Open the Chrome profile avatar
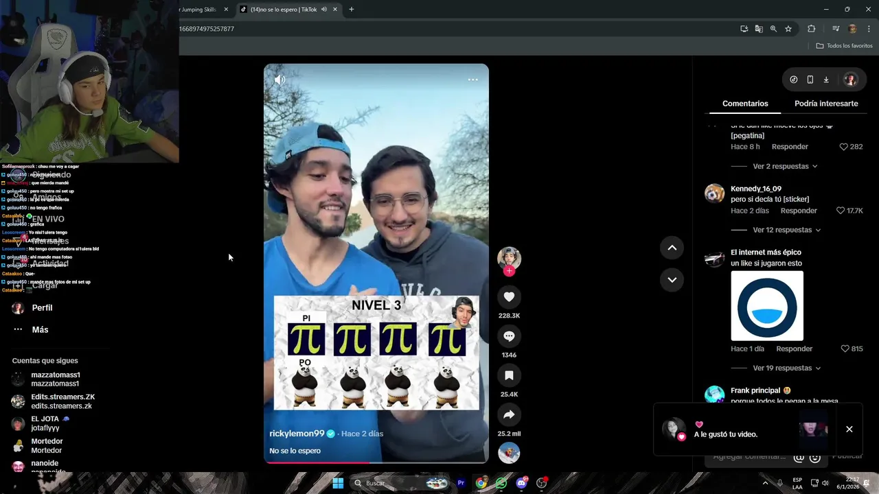Image resolution: width=879 pixels, height=494 pixels. tap(852, 29)
